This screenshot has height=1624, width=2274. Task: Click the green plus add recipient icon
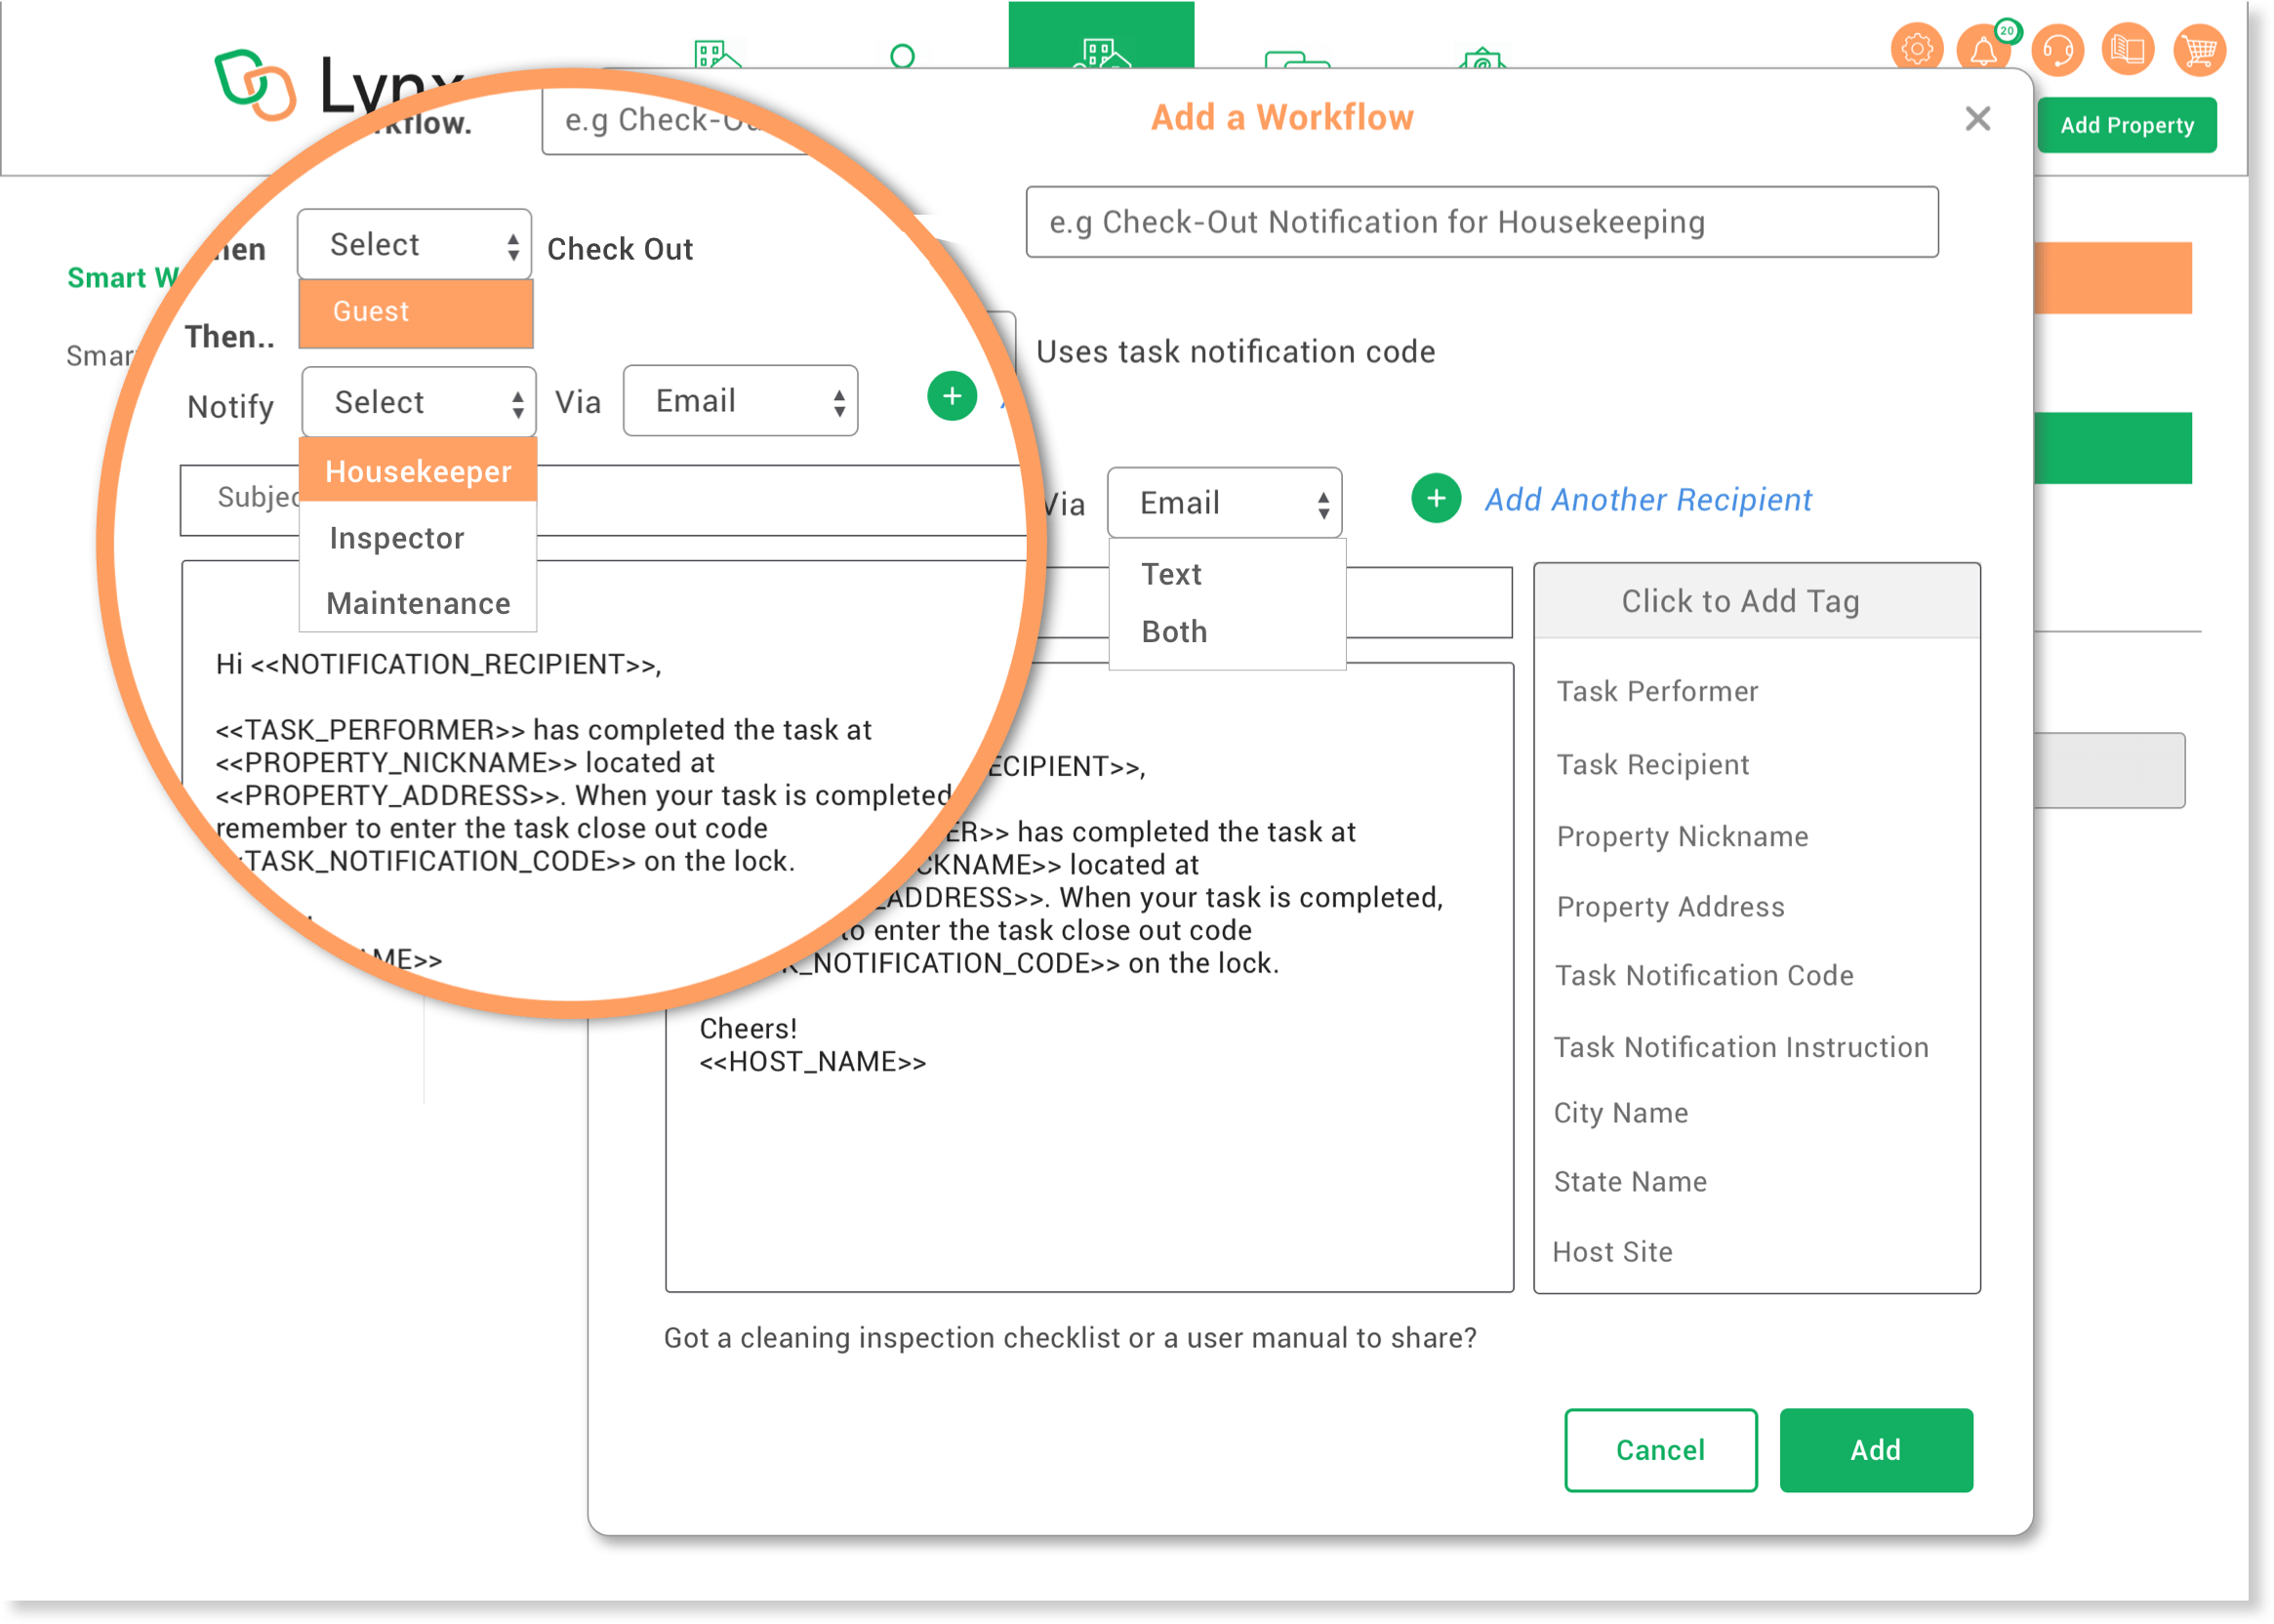(1436, 499)
